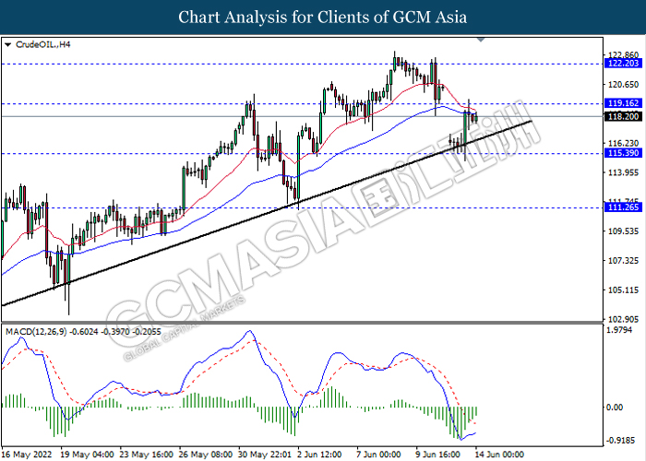Viewport: 646px width, 461px height.
Task: Click the 105.115 price axis value
Action: point(623,290)
